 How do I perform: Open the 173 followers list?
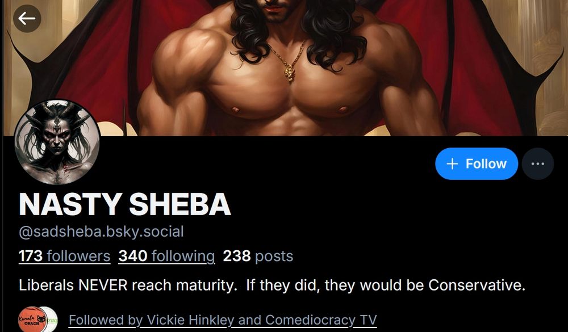click(x=65, y=256)
